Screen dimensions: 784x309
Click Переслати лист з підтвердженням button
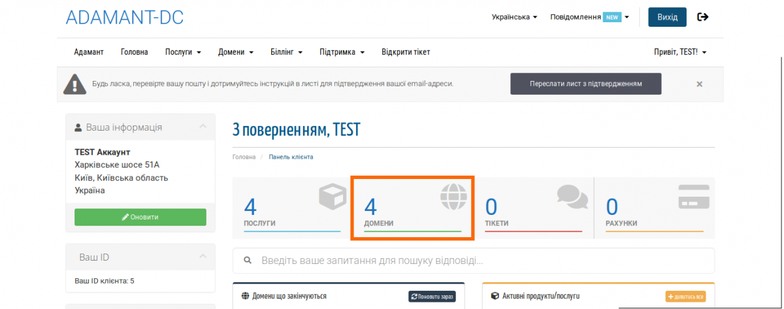(x=585, y=84)
